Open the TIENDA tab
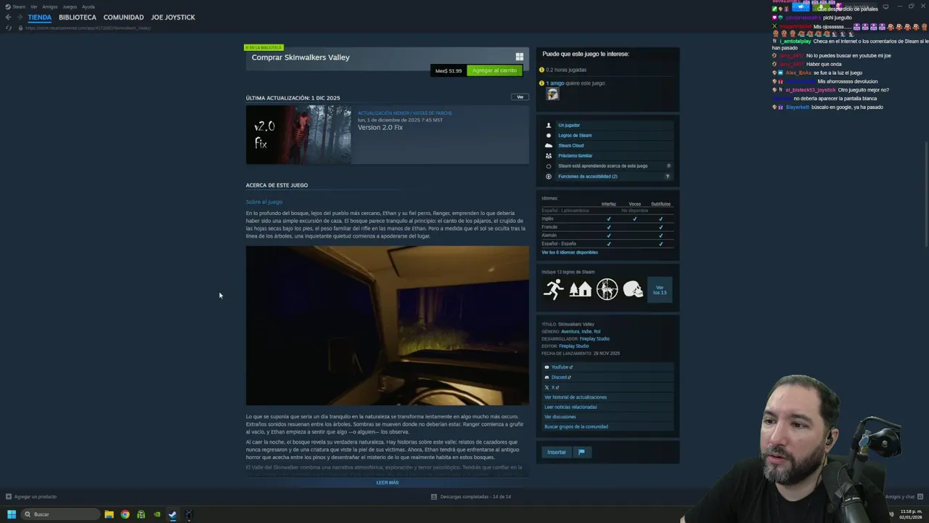 point(40,17)
